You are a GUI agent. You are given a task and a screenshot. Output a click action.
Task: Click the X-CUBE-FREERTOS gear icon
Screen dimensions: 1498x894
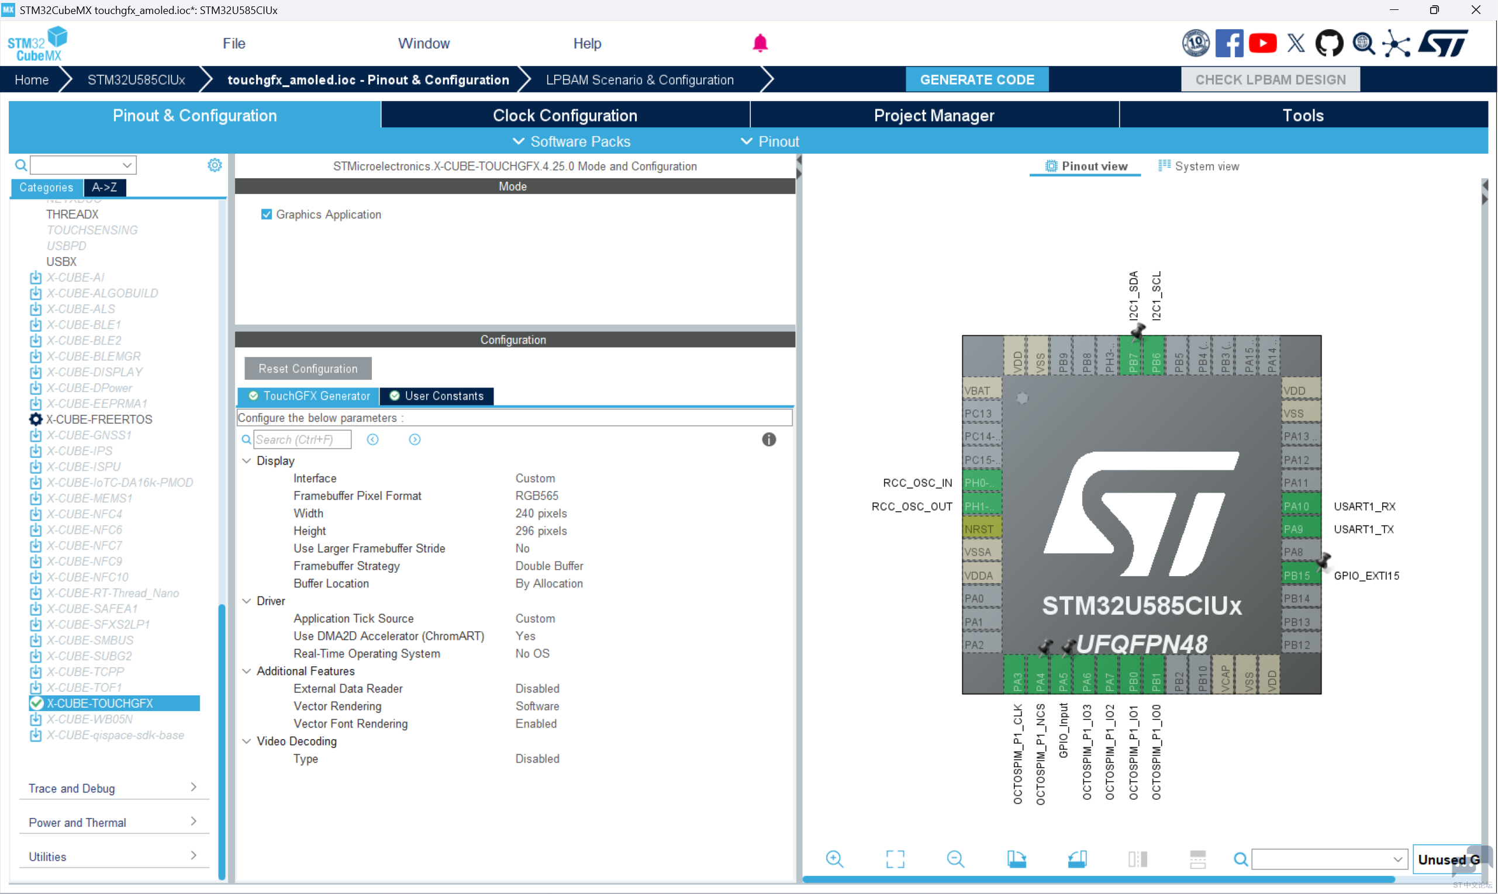click(x=36, y=420)
